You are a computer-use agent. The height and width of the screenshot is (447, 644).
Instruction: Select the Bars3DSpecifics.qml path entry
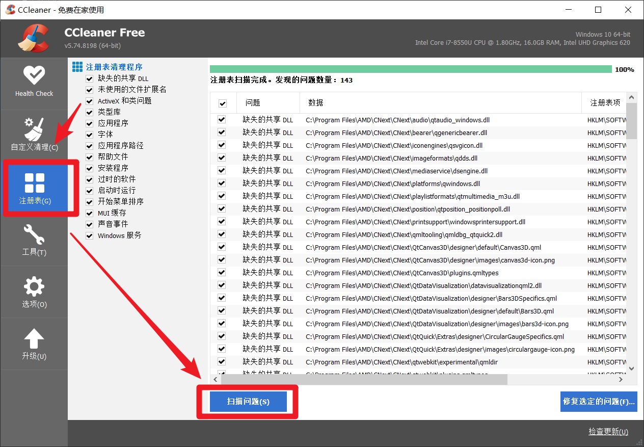[x=431, y=299]
